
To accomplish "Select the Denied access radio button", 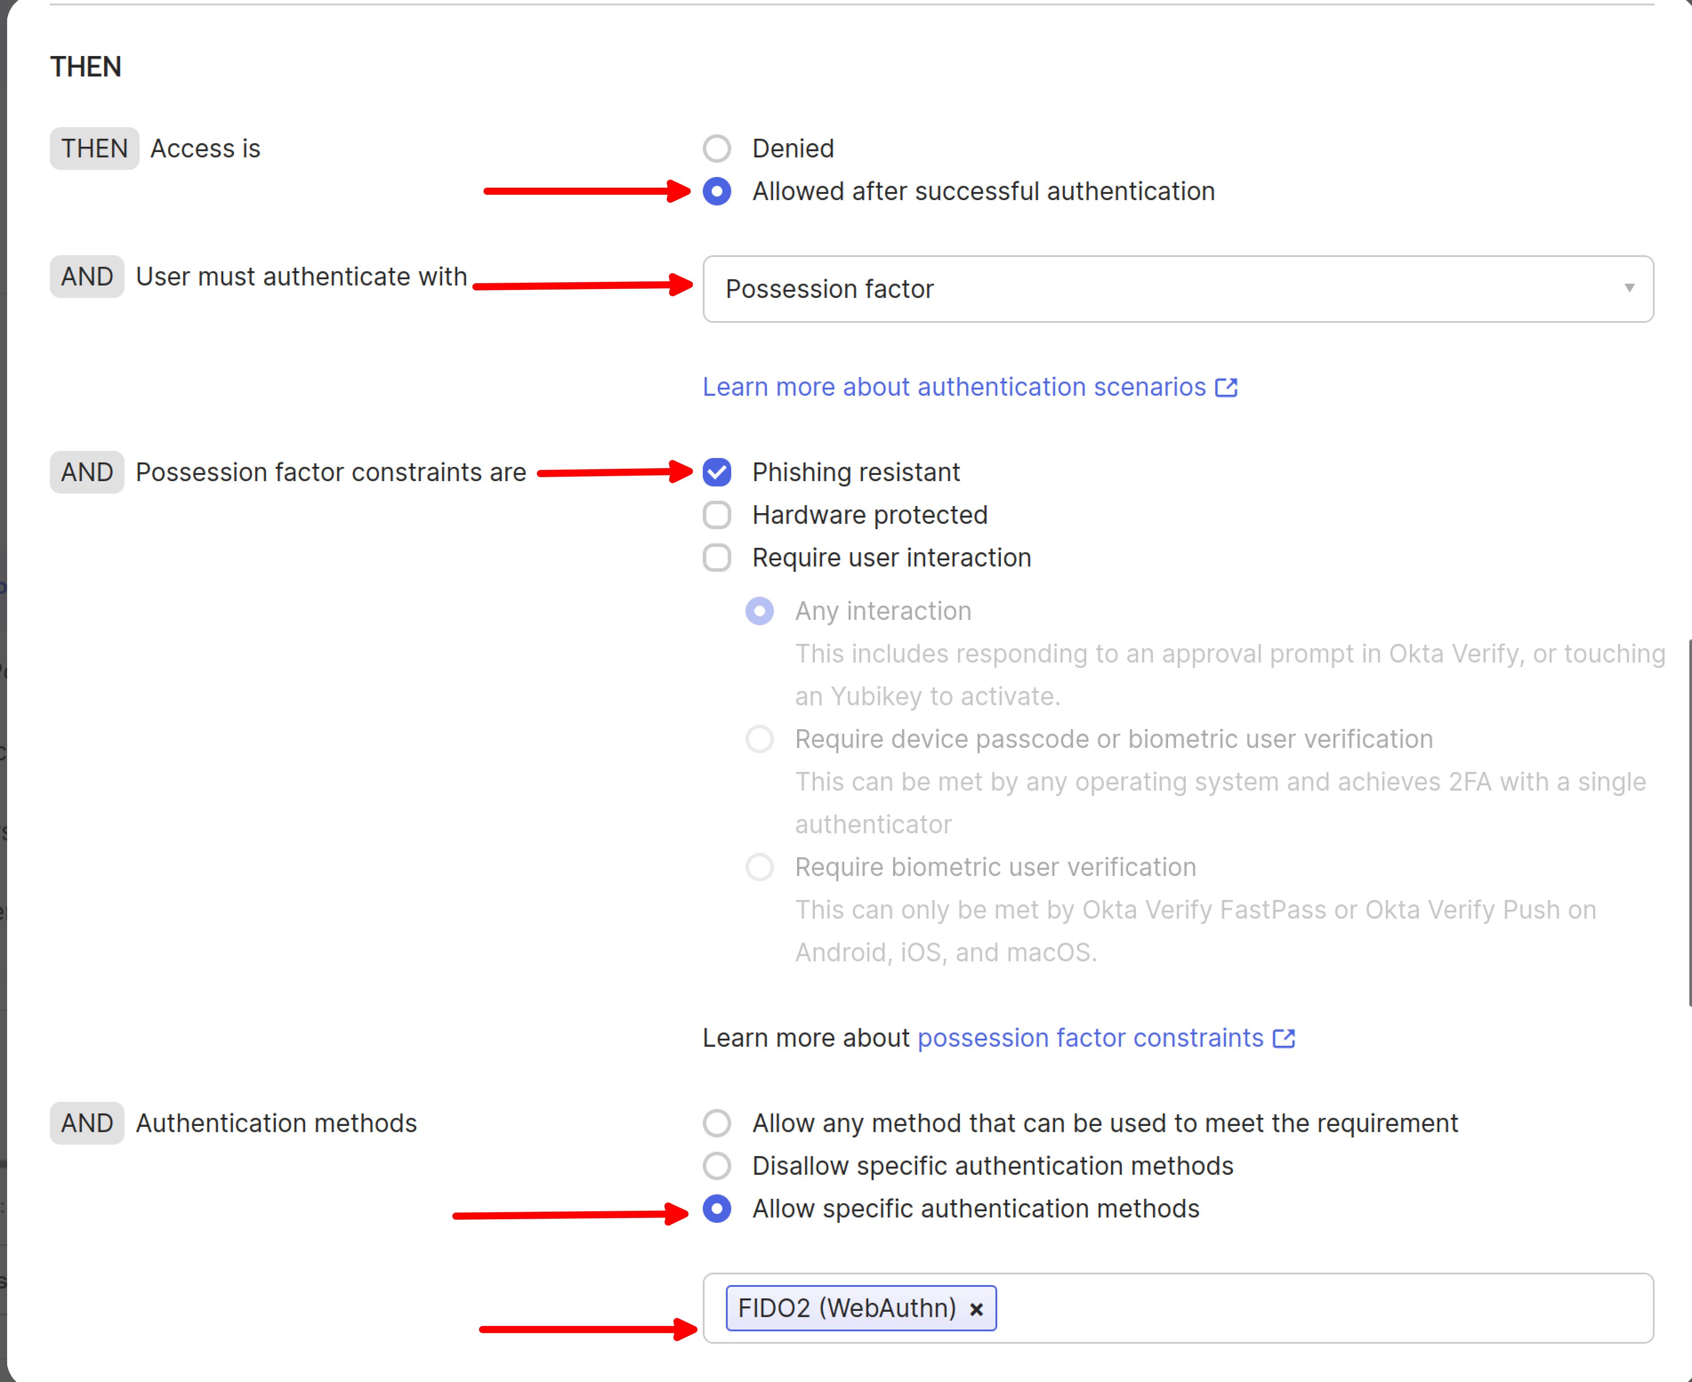I will pyautogui.click(x=717, y=149).
